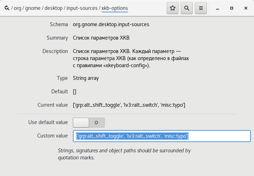The height and width of the screenshot is (176, 254).
Task: Select the 'xkb-options' path segment
Action: coord(115,8)
